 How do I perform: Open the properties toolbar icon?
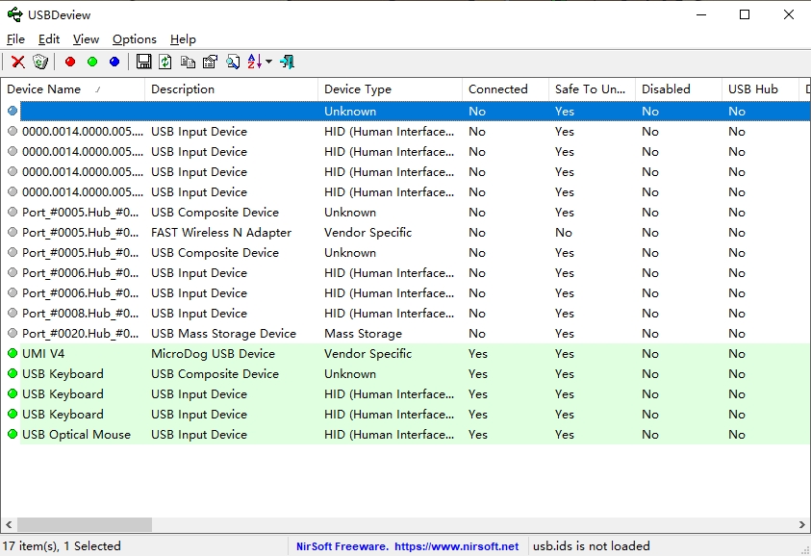pos(210,62)
